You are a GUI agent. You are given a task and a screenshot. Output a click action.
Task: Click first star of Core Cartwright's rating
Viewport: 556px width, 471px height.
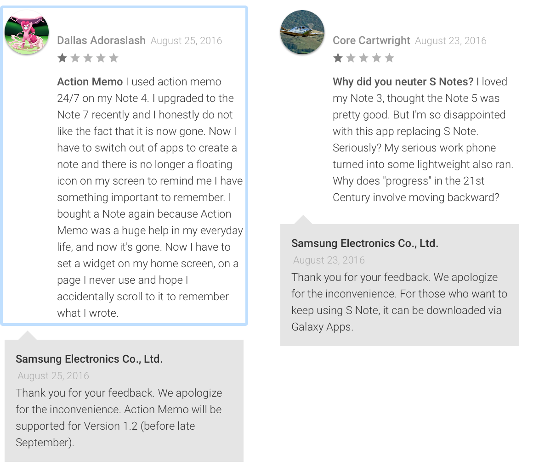pyautogui.click(x=338, y=58)
